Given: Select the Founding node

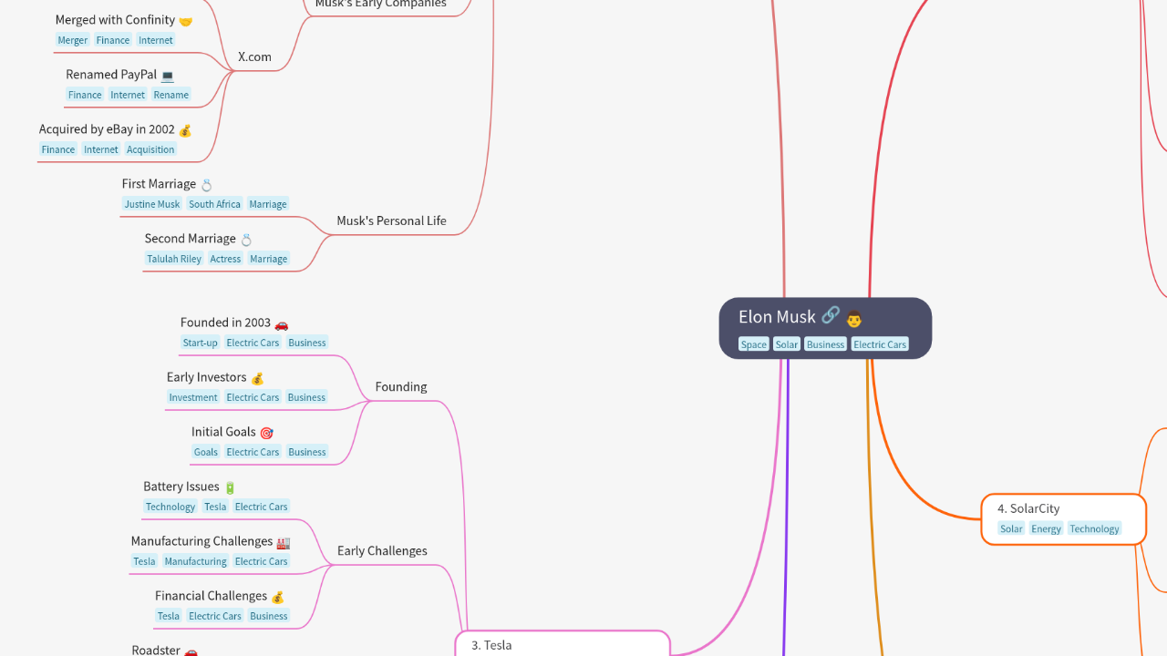Looking at the screenshot, I should click(400, 386).
